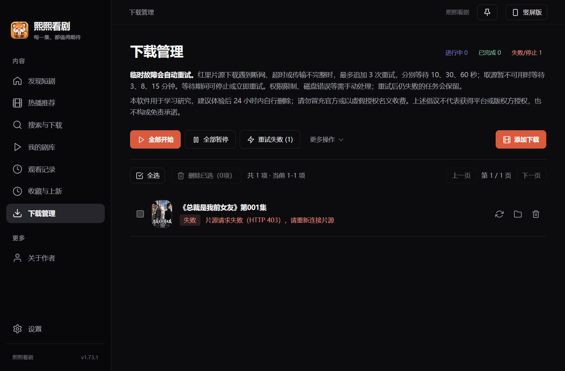Click thumbnail of 总裁是我前女友 episode

[x=162, y=214]
